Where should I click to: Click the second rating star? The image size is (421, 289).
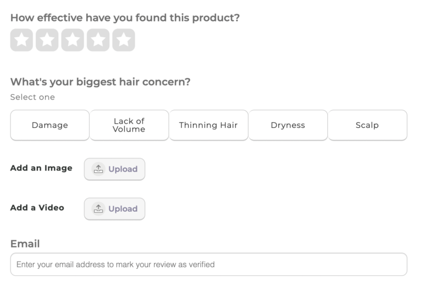click(x=47, y=40)
